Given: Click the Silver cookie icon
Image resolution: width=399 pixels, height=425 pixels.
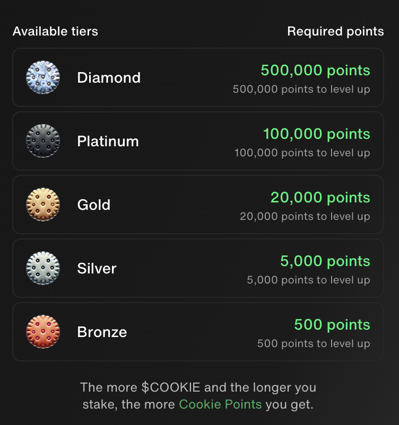Looking at the screenshot, I should 43,269.
